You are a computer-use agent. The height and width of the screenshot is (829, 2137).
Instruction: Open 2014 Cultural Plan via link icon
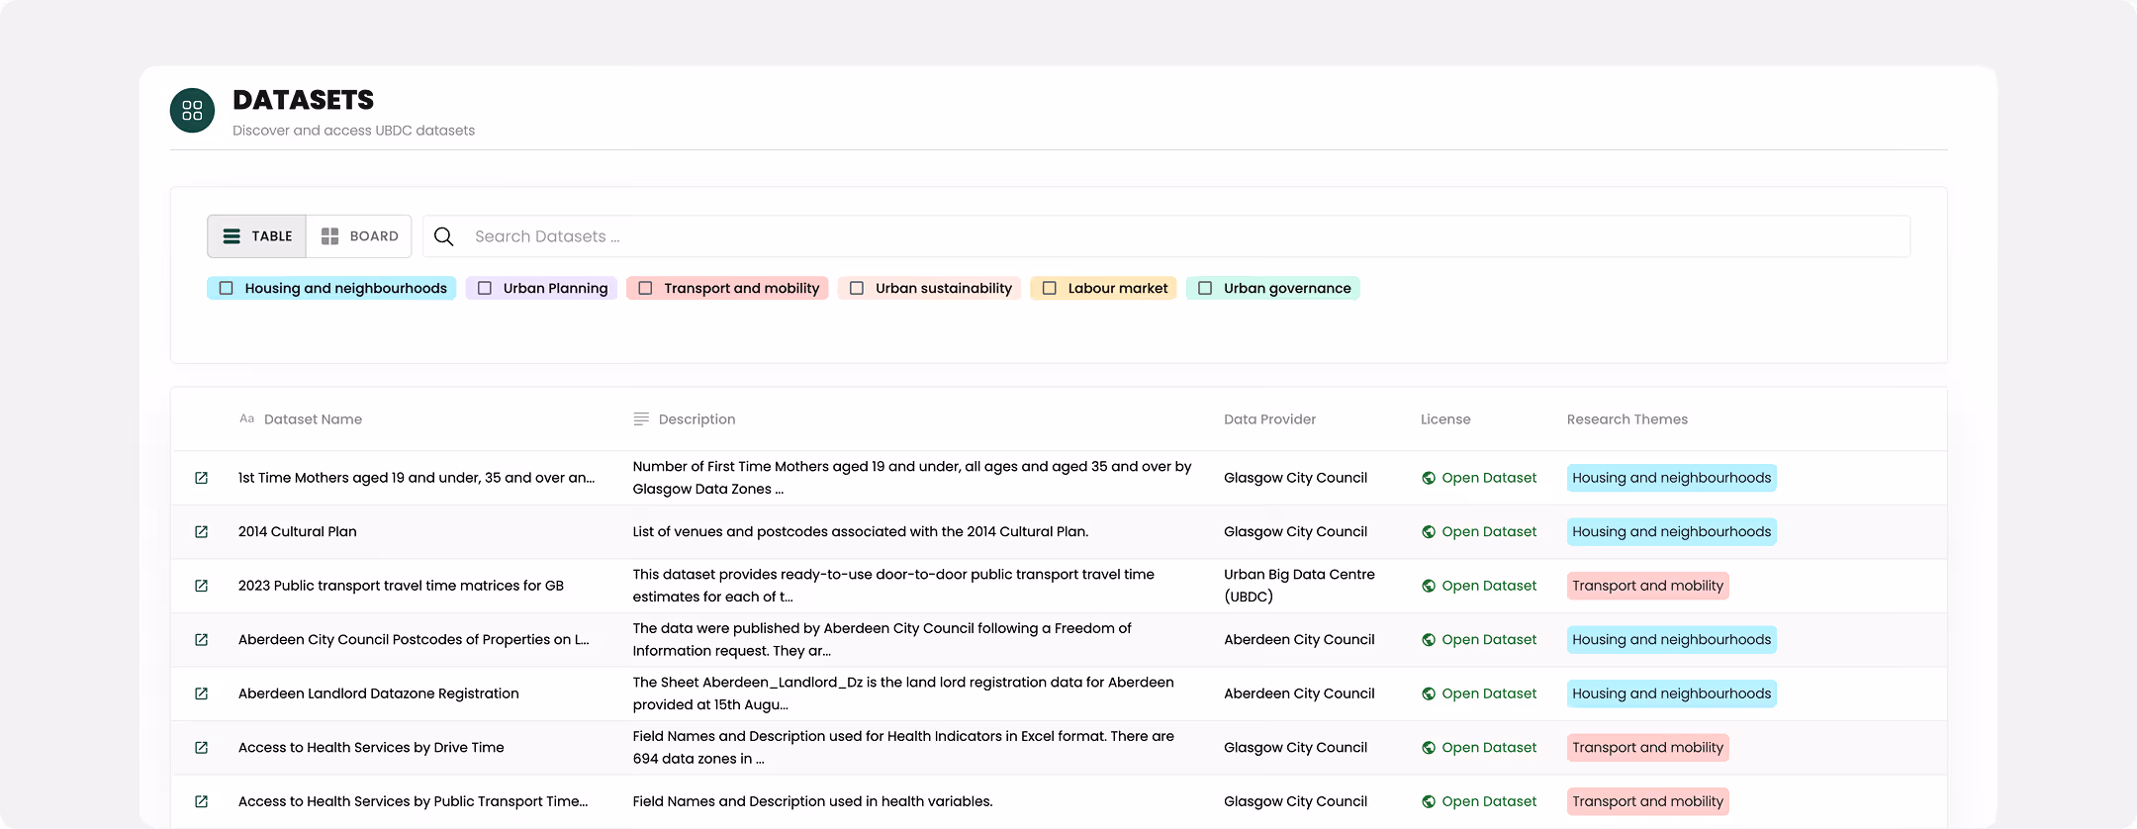pyautogui.click(x=201, y=532)
